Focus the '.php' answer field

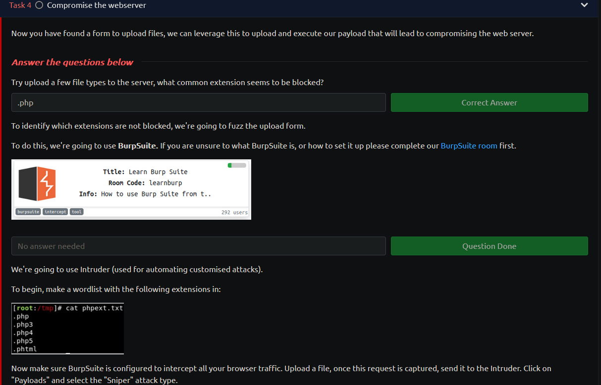tap(198, 102)
